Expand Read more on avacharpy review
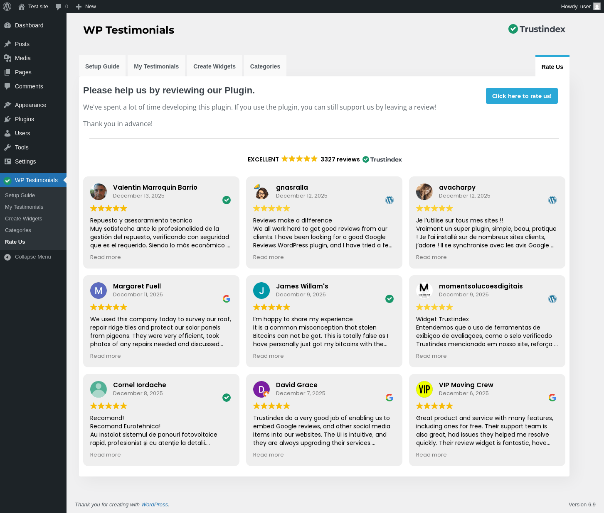 431,257
